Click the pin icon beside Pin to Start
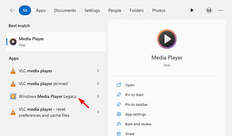The image size is (232, 136). [x=119, y=95]
